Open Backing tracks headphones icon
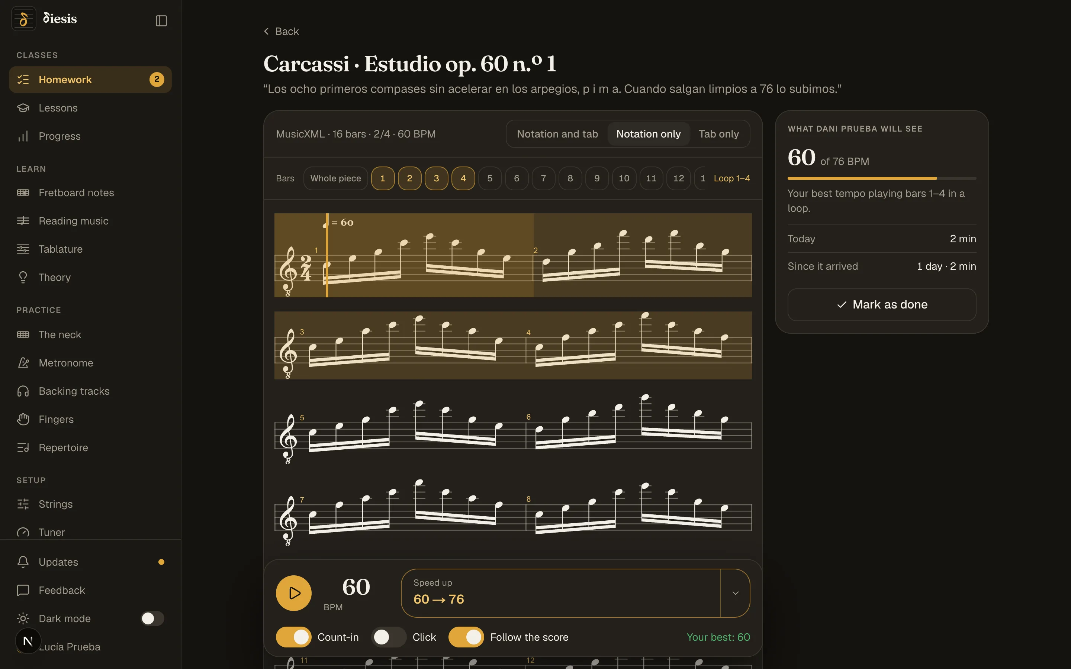The height and width of the screenshot is (669, 1071). (23, 391)
